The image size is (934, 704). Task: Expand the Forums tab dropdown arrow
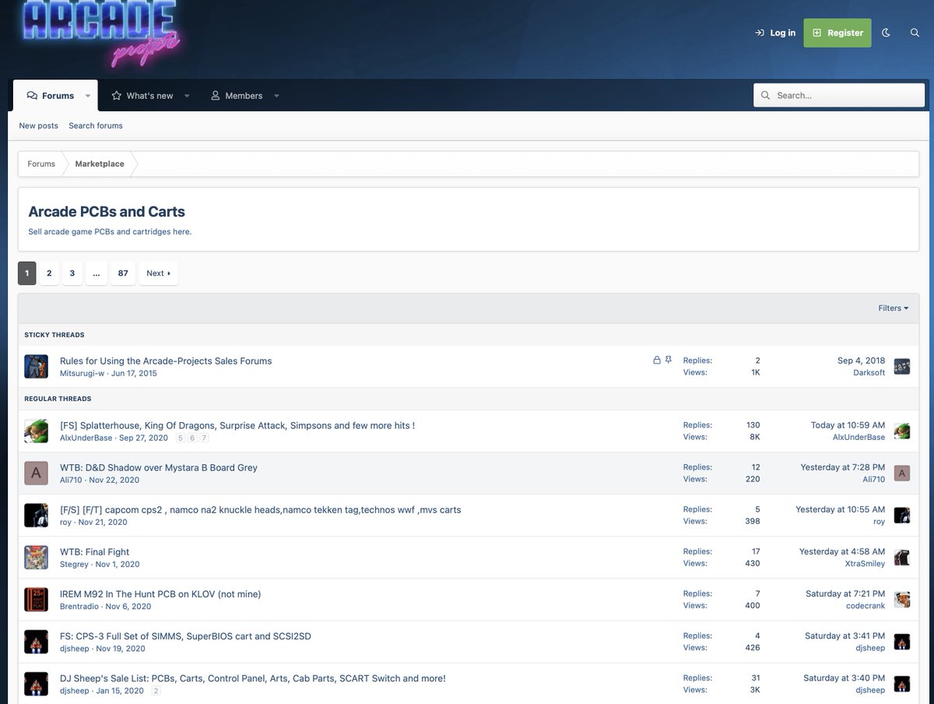coord(88,96)
